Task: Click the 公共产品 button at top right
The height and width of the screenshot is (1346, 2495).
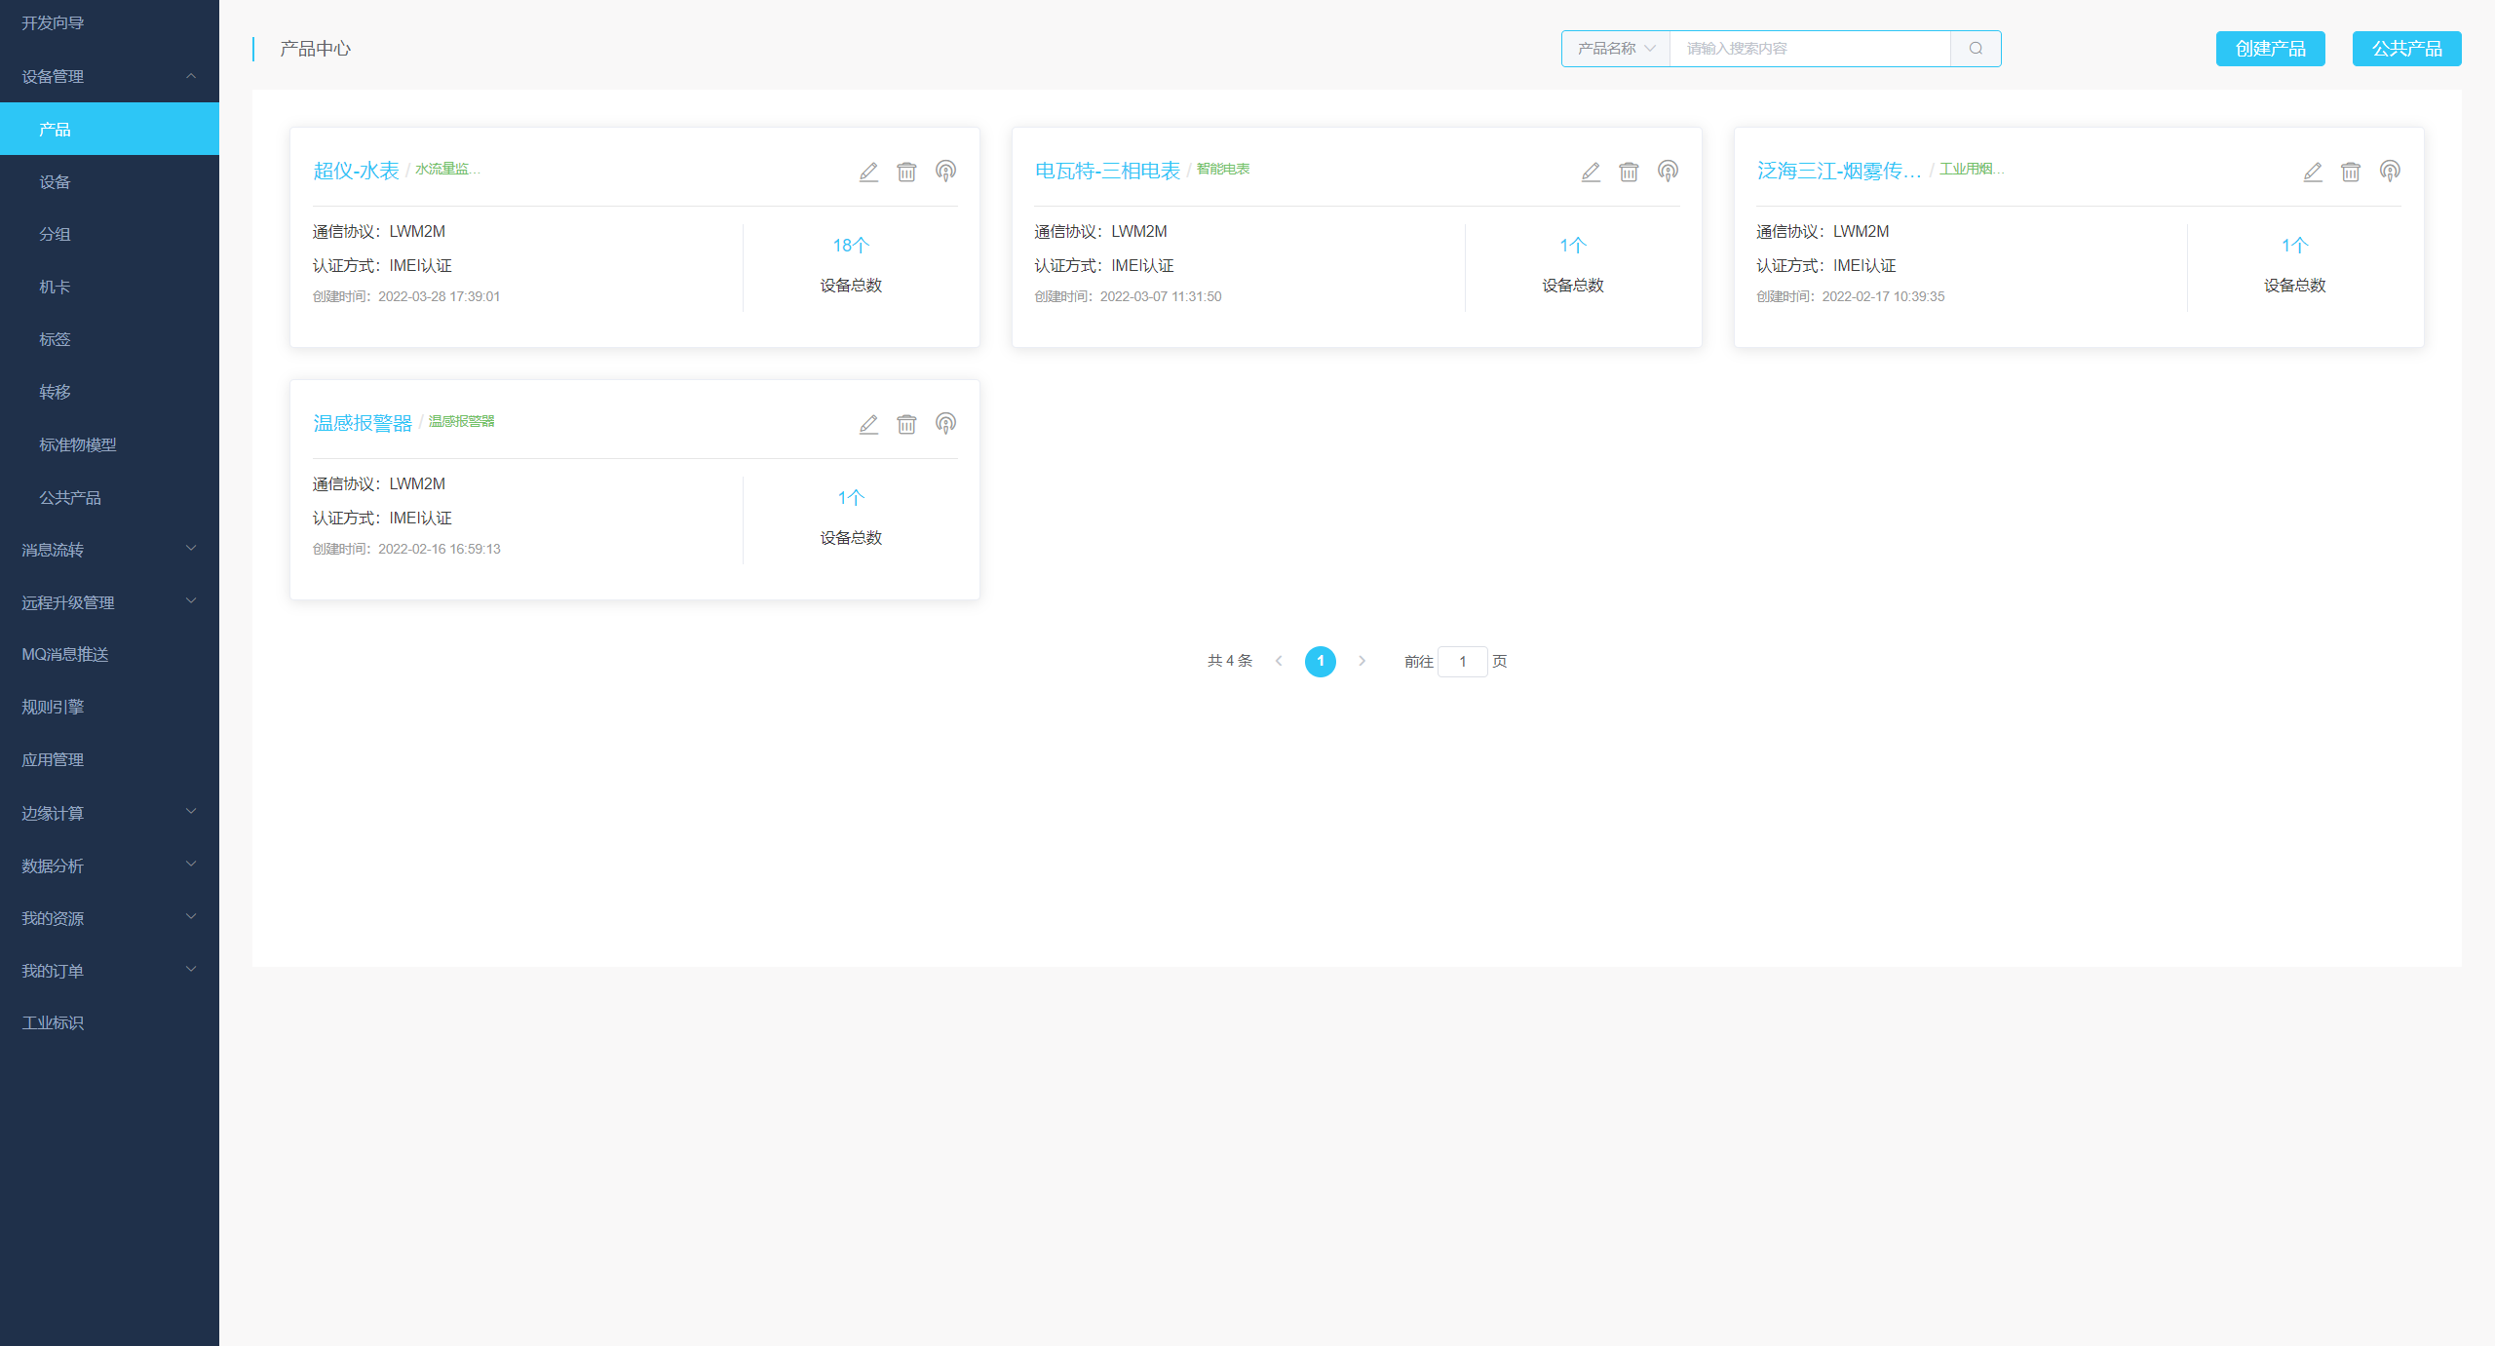Action: tap(2406, 49)
